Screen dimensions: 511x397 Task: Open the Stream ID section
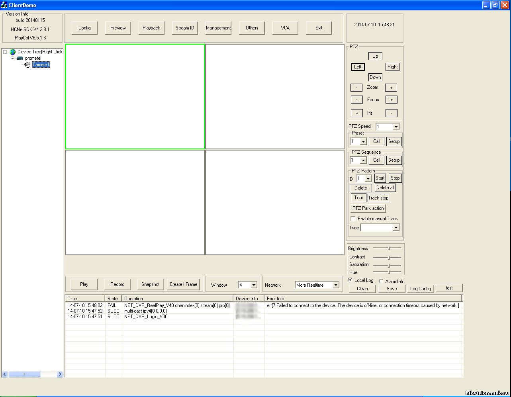pyautogui.click(x=185, y=28)
